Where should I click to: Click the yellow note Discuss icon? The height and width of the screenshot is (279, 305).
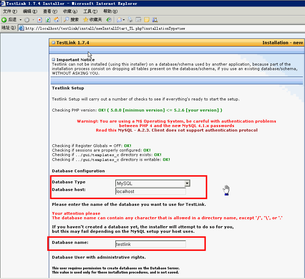(x=147, y=20)
